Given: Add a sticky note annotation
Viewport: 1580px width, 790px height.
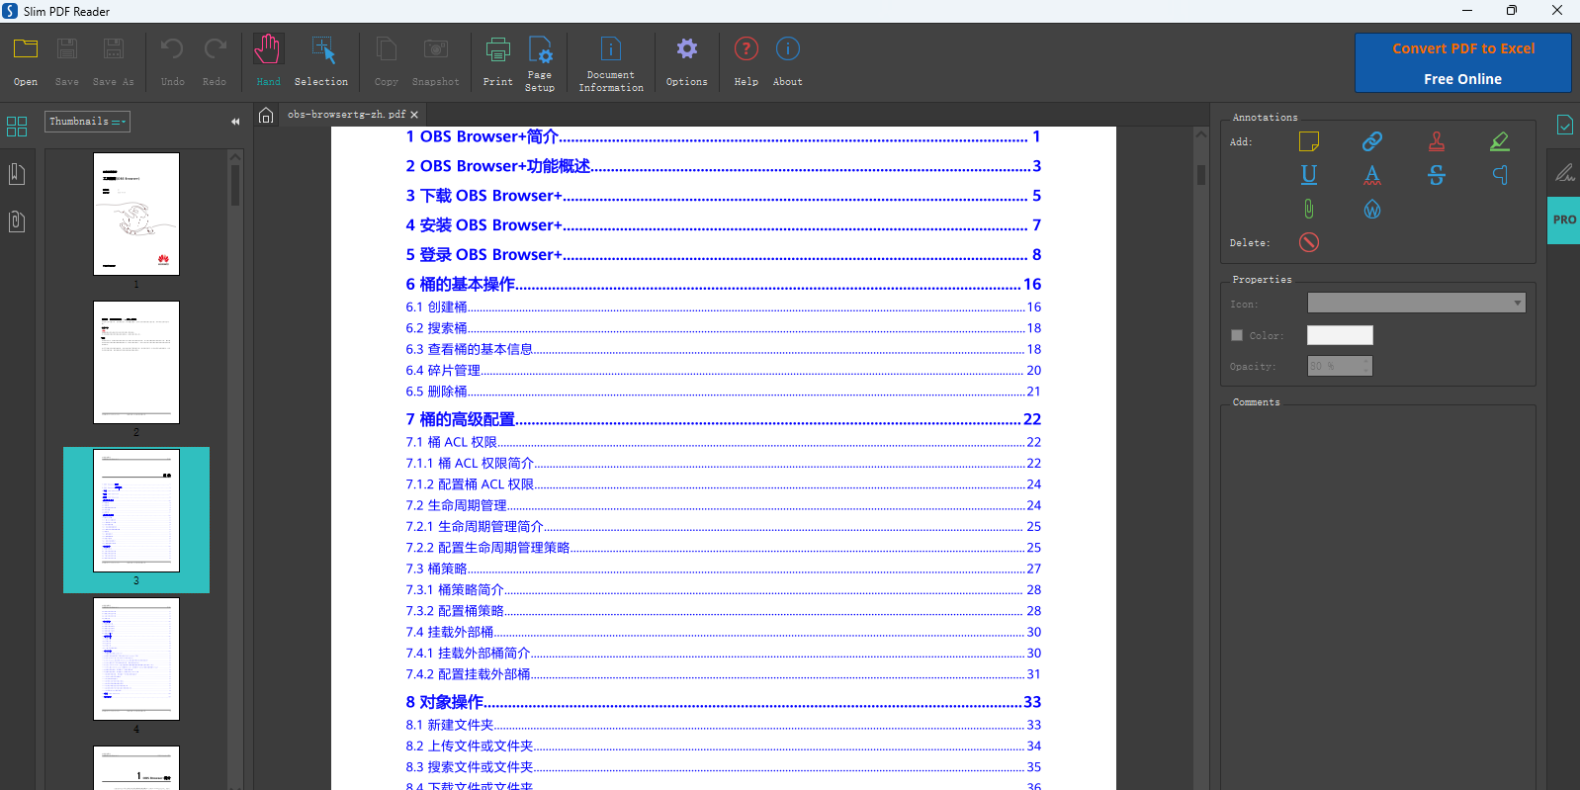Looking at the screenshot, I should click(1308, 141).
